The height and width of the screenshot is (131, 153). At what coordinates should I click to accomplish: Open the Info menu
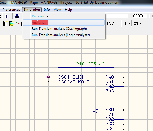47,10
